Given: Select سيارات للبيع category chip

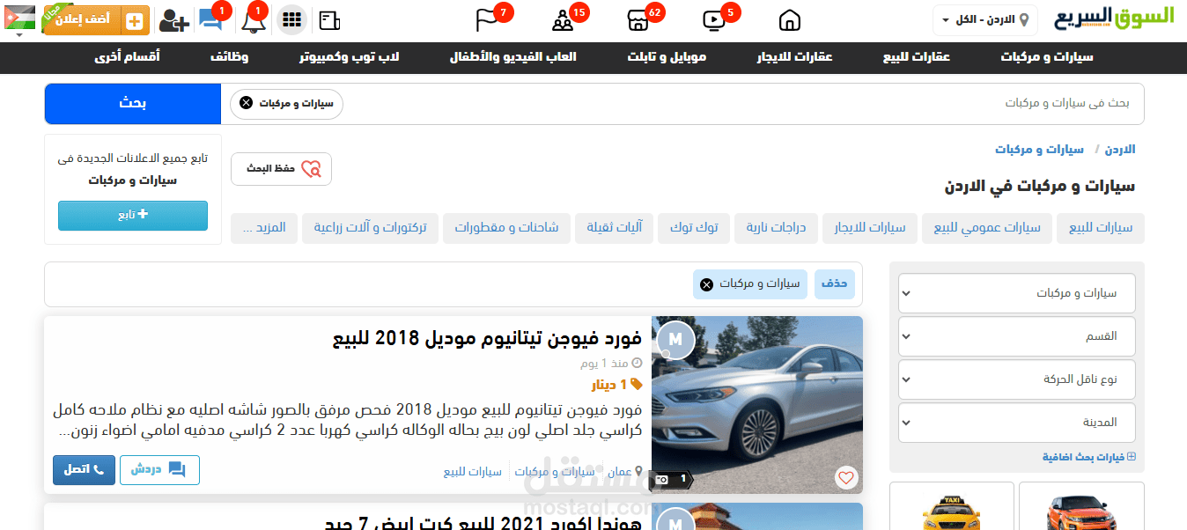Looking at the screenshot, I should pos(1101,228).
